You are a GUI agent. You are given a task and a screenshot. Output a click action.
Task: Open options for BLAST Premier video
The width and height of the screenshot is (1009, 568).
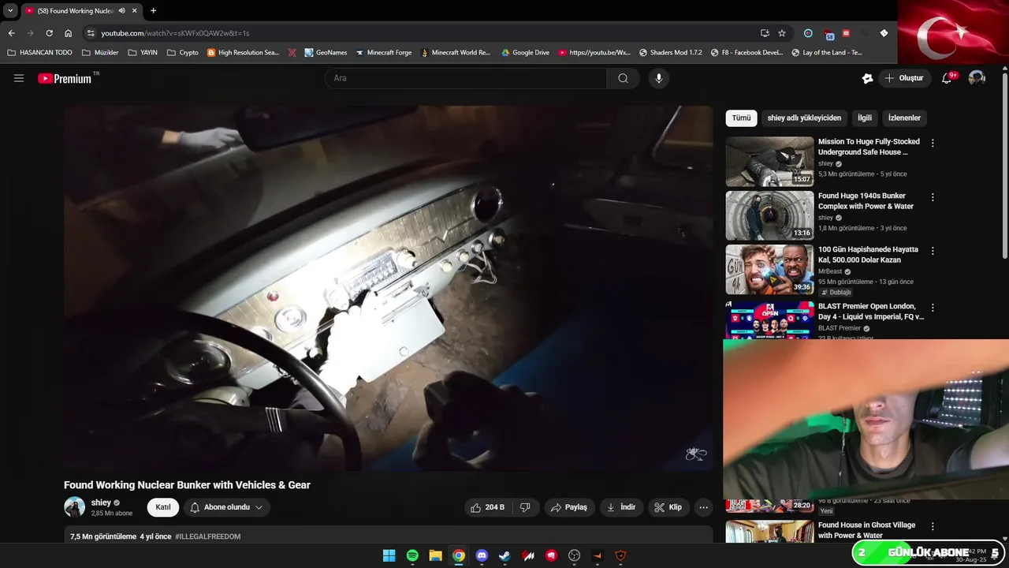point(933,308)
